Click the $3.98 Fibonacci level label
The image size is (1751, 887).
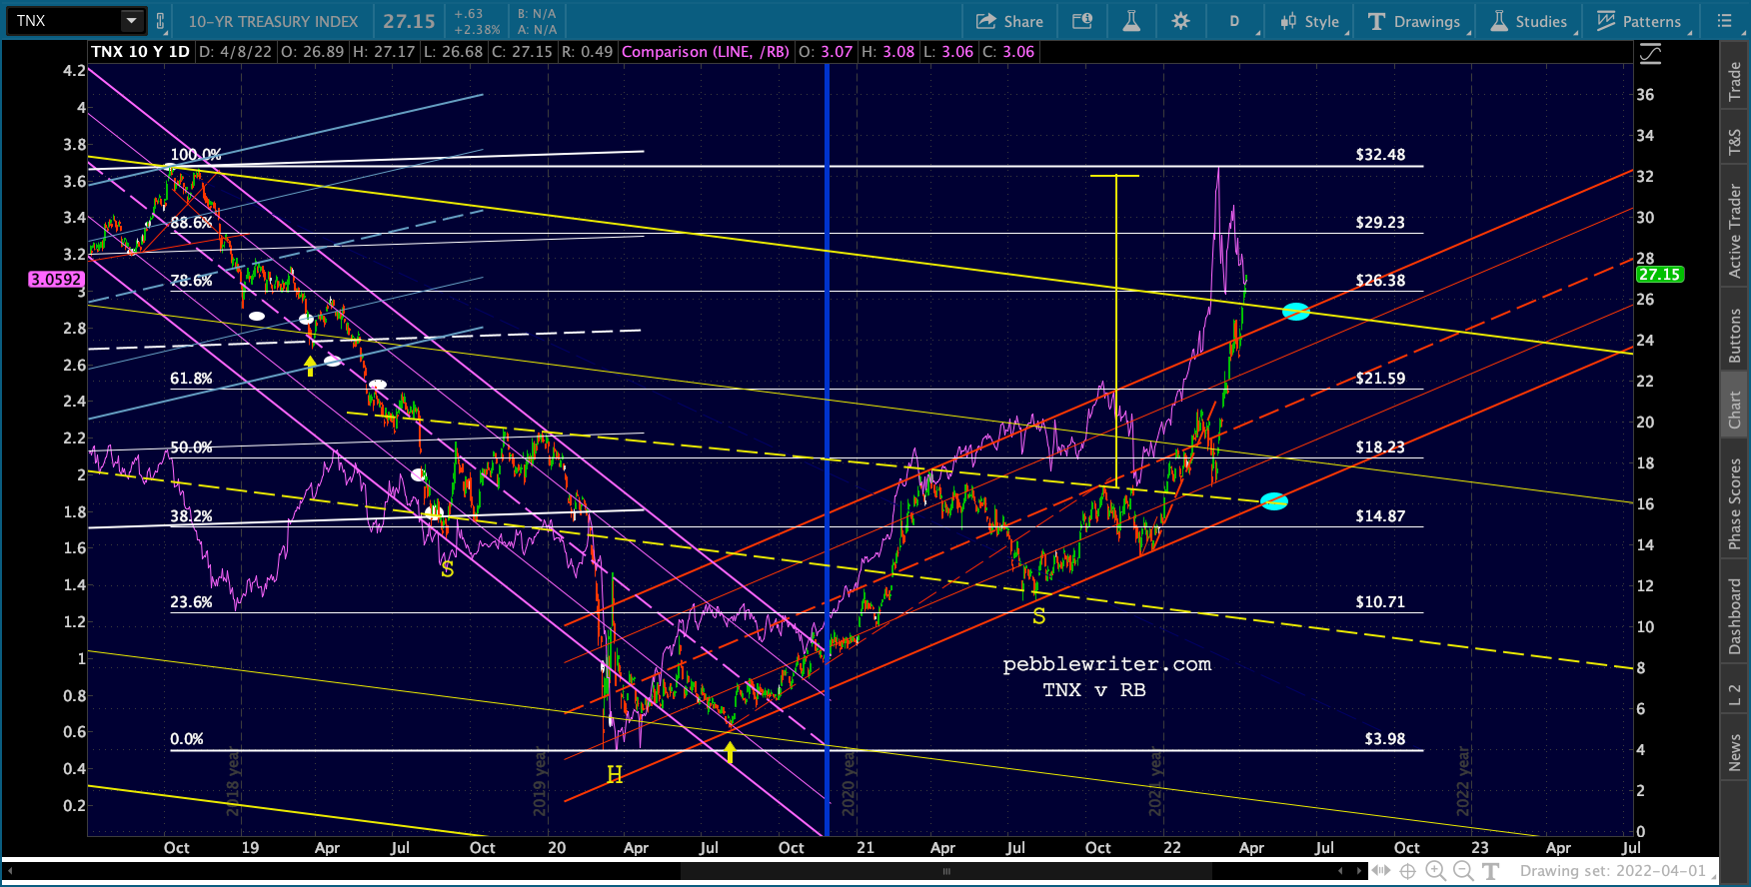pyautogui.click(x=1385, y=739)
